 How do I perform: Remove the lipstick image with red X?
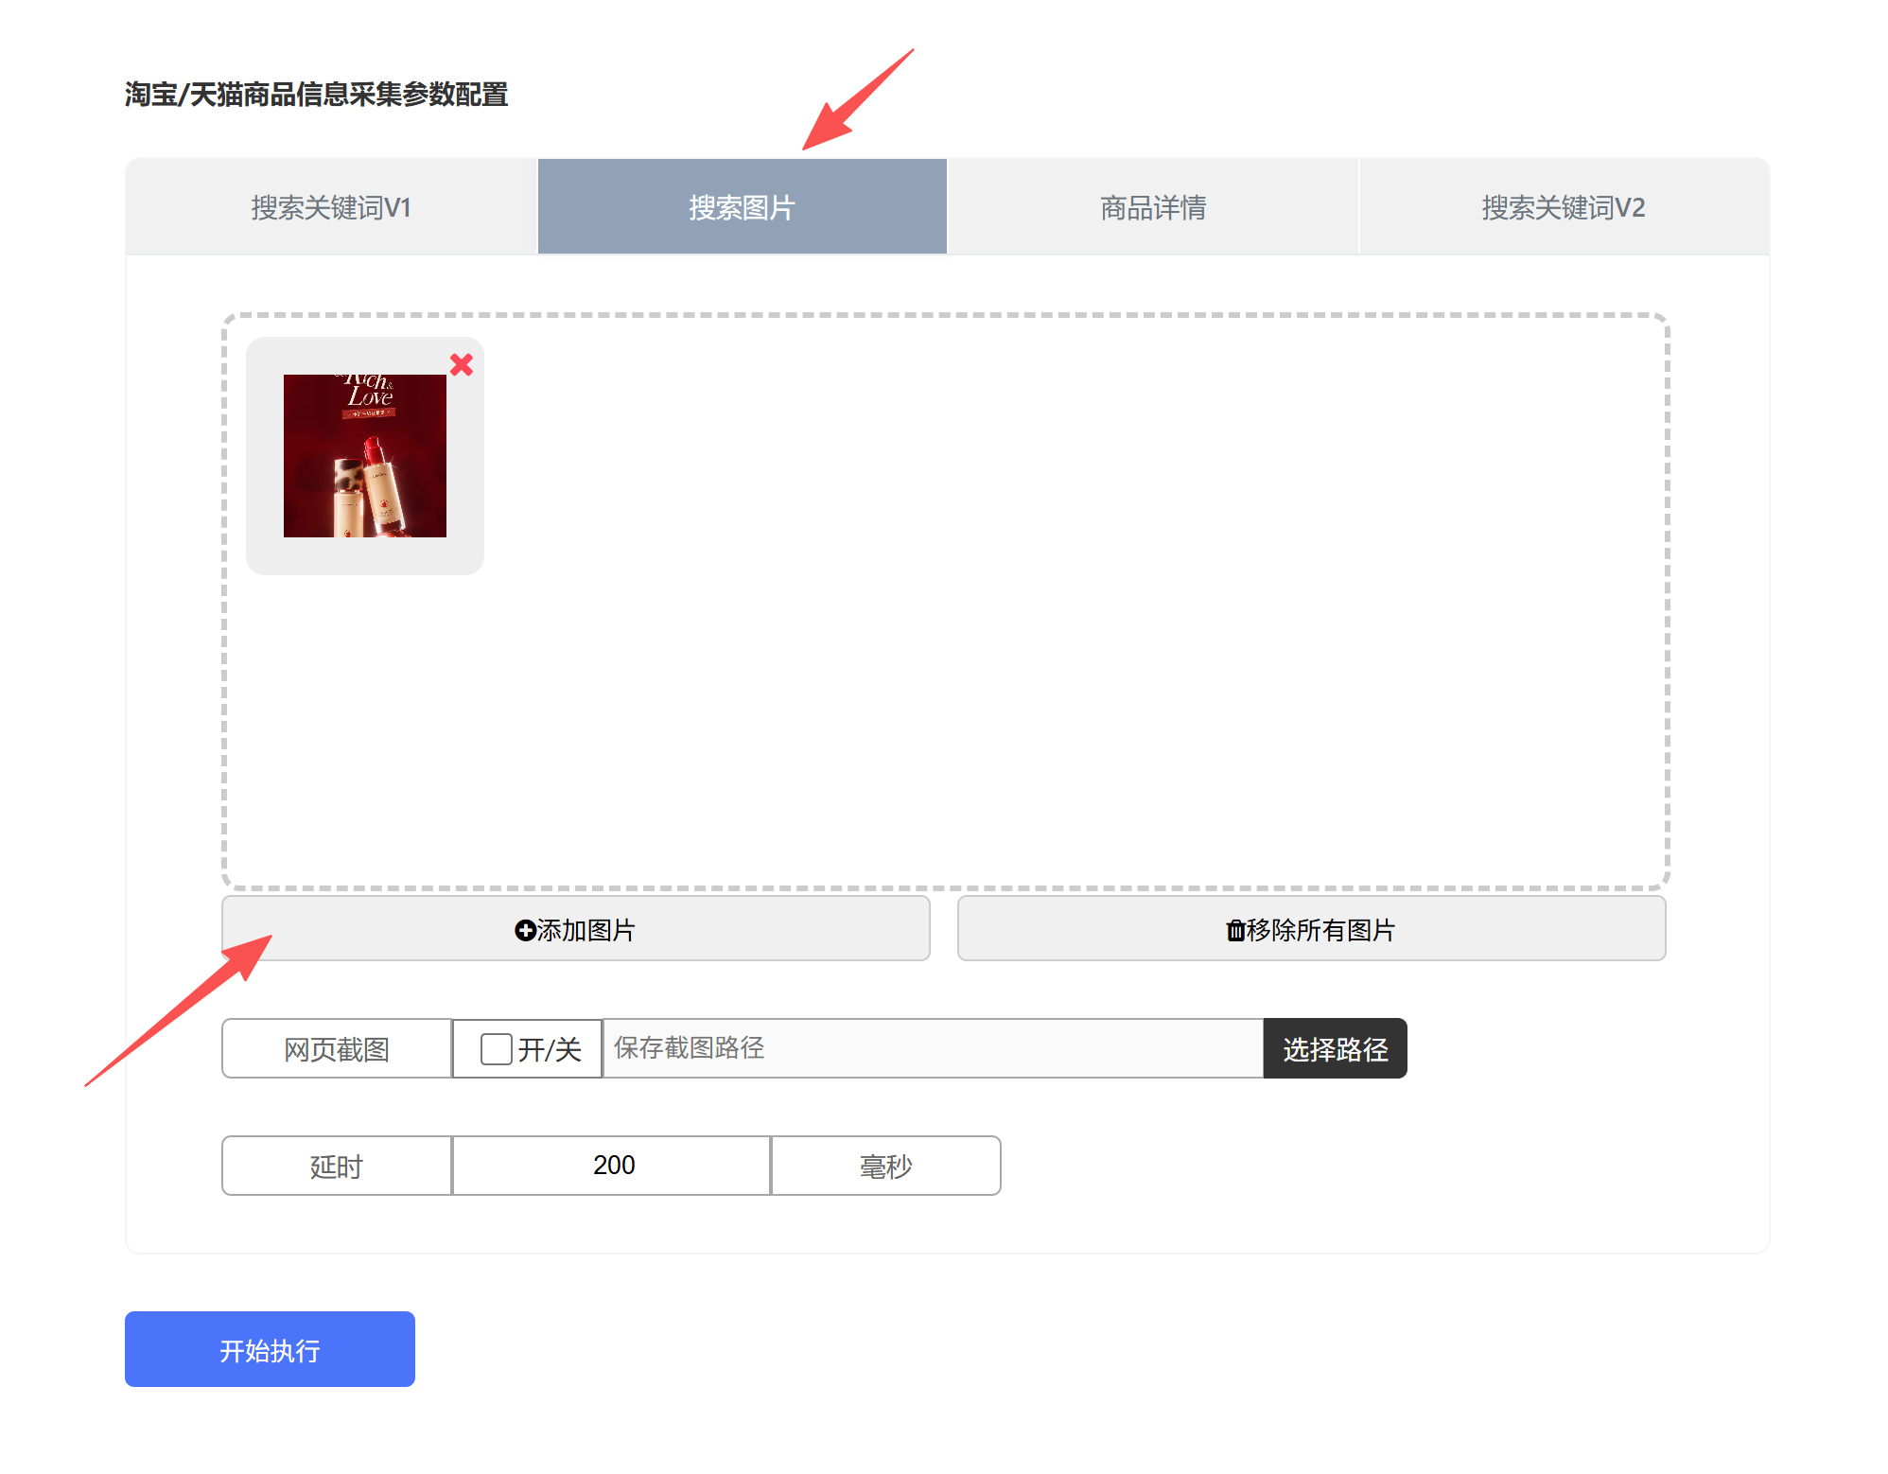click(462, 364)
